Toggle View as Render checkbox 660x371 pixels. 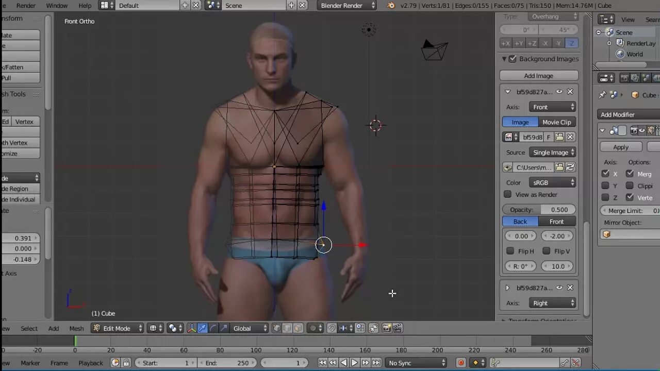[x=507, y=194]
